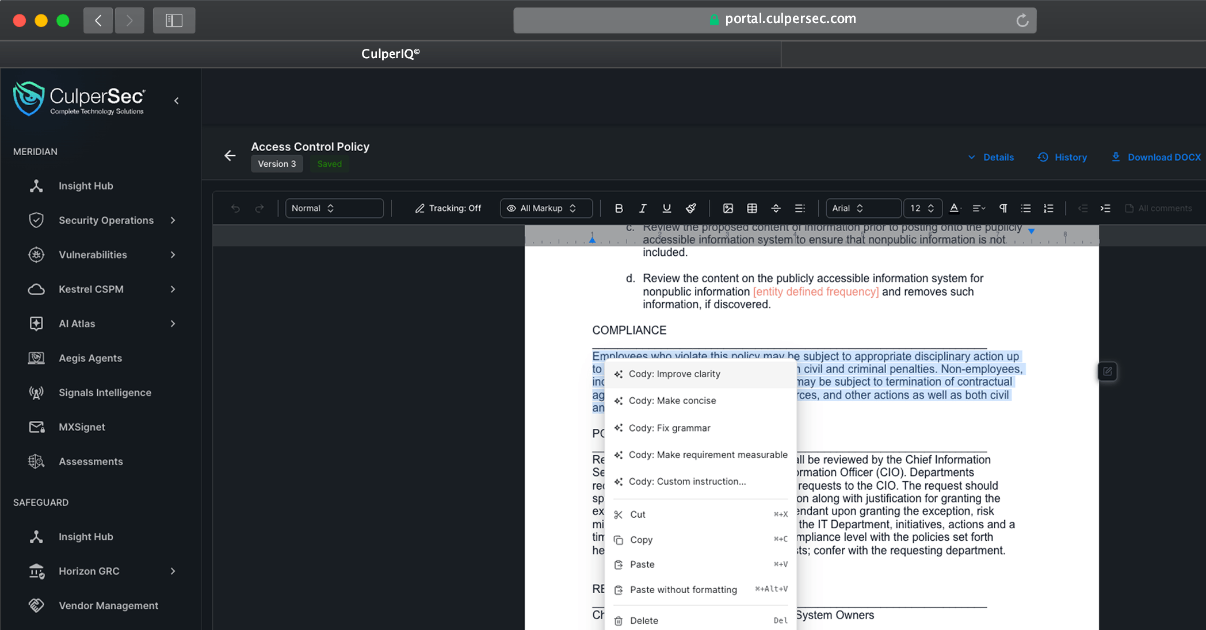Increase indent of the paragraph
1206x630 pixels.
(1105, 208)
